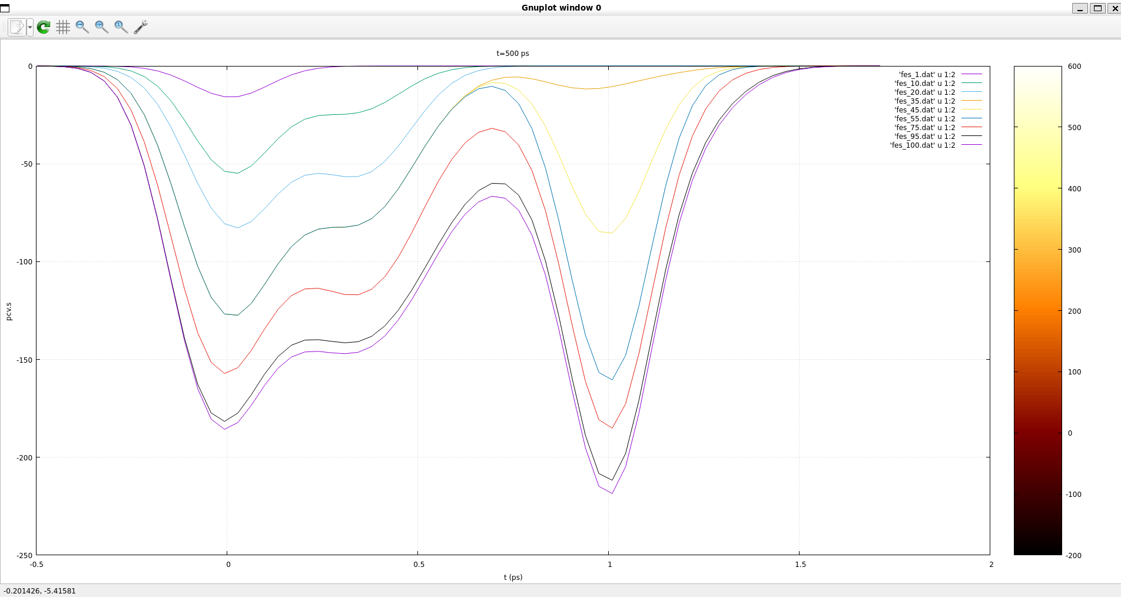This screenshot has height=597, width=1121.
Task: Open the window menu icon in title bar
Action: pos(5,8)
